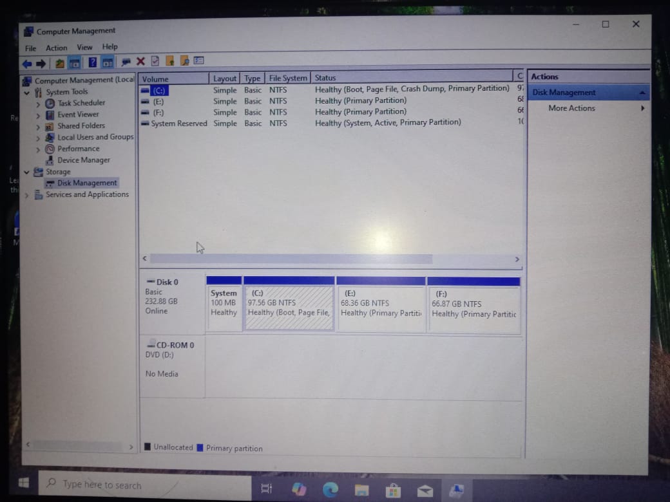Viewport: 670px width, 502px height.
Task: Open the Device Manager tree item
Action: point(83,160)
